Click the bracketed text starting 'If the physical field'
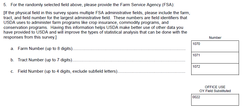The width and height of the screenshot is (244, 109). pos(97,25)
